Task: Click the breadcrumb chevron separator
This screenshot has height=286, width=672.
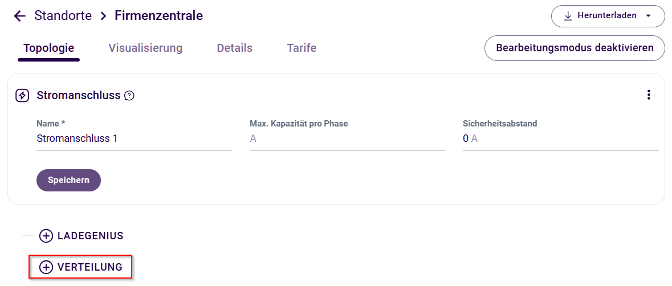Action: [103, 16]
